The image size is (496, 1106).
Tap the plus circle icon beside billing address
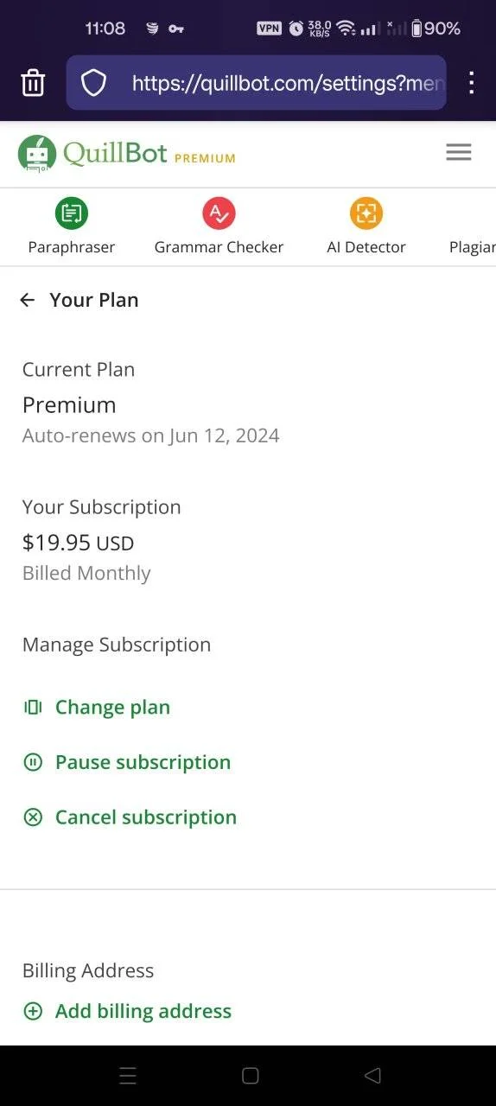pos(33,1011)
